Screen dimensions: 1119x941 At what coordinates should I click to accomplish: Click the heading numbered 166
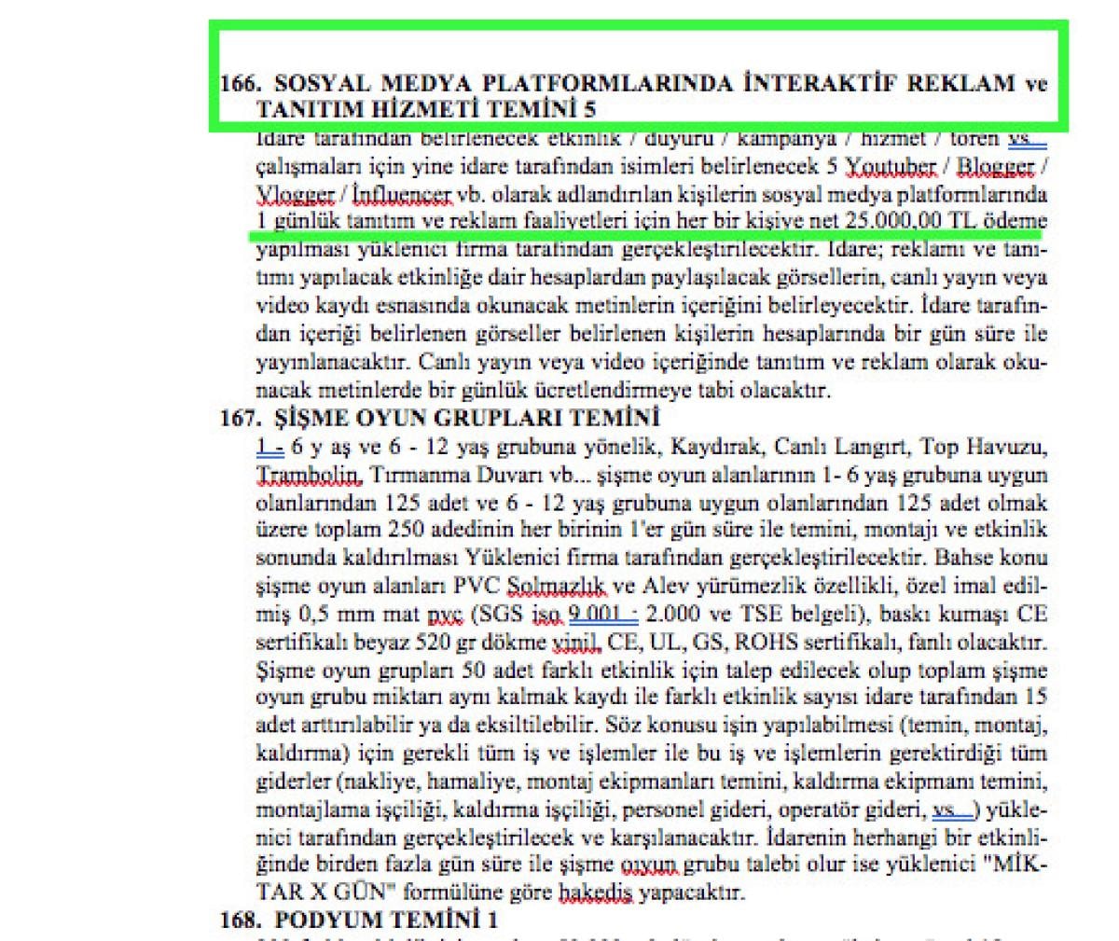632,84
